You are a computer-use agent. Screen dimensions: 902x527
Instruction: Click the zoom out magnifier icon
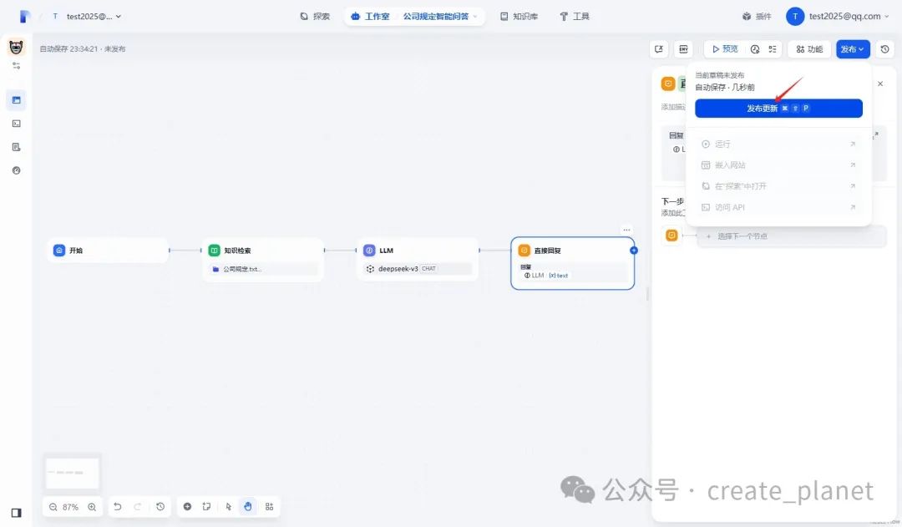coord(53,507)
